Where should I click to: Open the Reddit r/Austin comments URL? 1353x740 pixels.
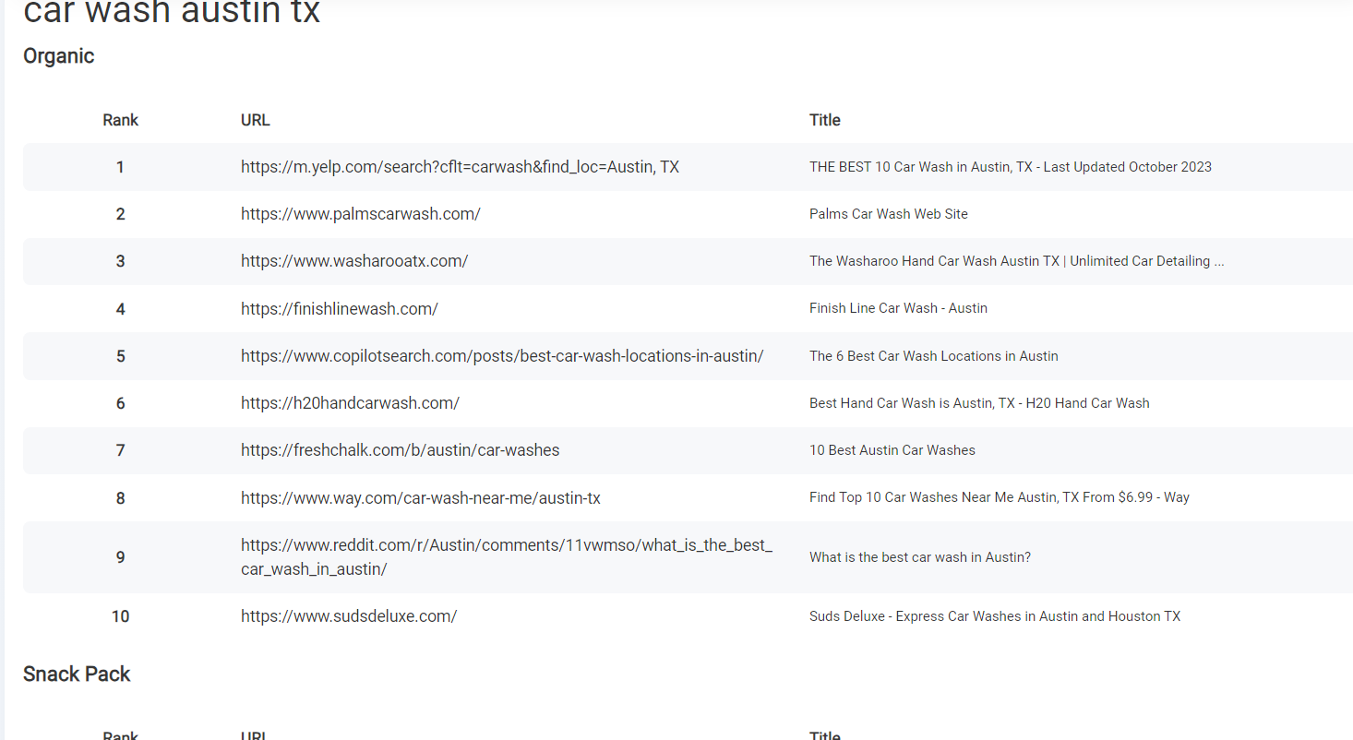click(507, 557)
